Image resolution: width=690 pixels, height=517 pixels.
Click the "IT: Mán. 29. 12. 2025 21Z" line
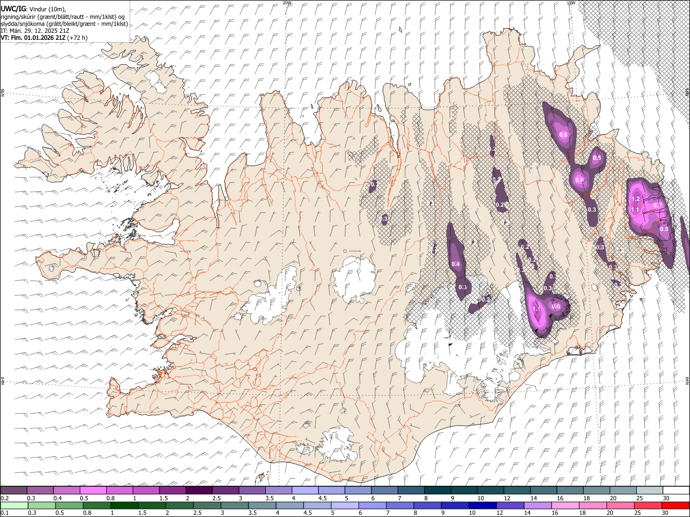[x=34, y=31]
